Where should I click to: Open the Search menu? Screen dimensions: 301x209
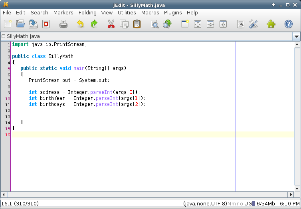[40, 13]
